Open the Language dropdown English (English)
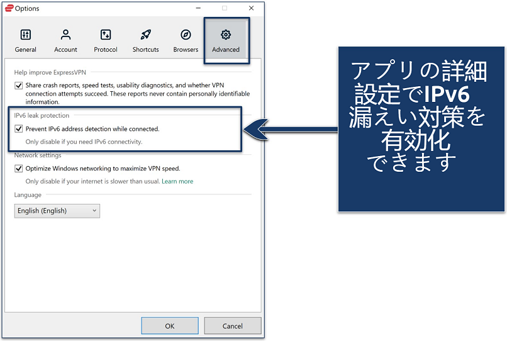 (57, 211)
